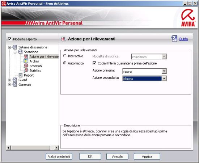Click the Eccezioni prohibited icon
The image size is (199, 163).
(26, 66)
